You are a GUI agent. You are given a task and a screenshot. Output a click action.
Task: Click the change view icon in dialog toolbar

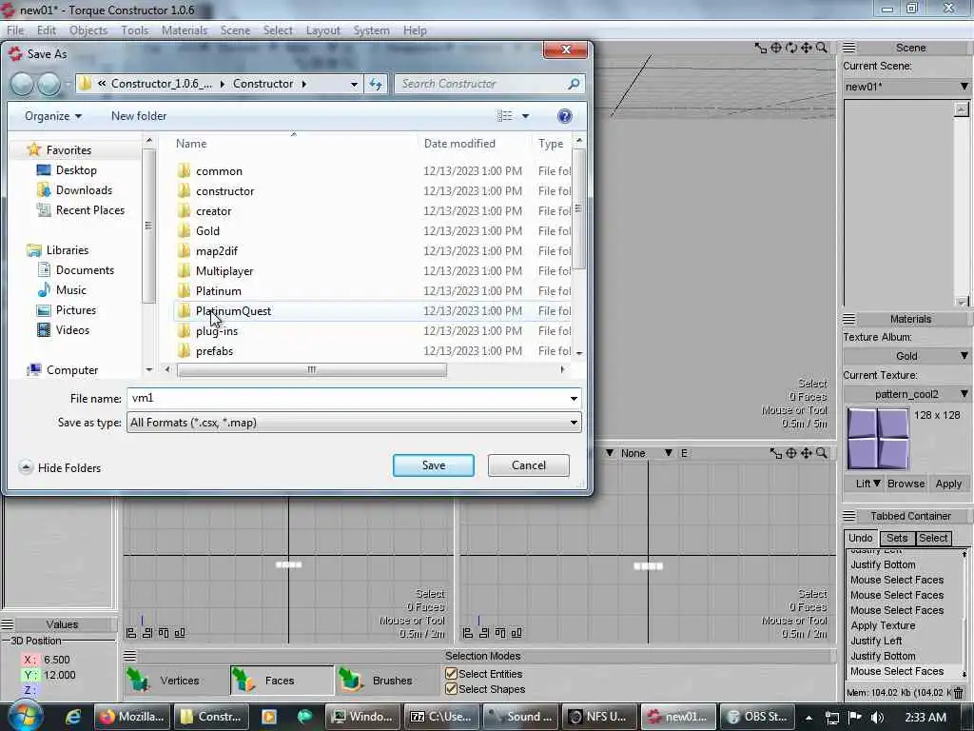(505, 116)
